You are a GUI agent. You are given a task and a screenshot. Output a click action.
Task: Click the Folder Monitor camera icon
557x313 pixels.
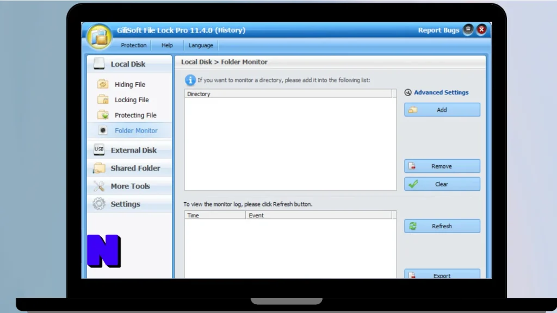tap(103, 130)
